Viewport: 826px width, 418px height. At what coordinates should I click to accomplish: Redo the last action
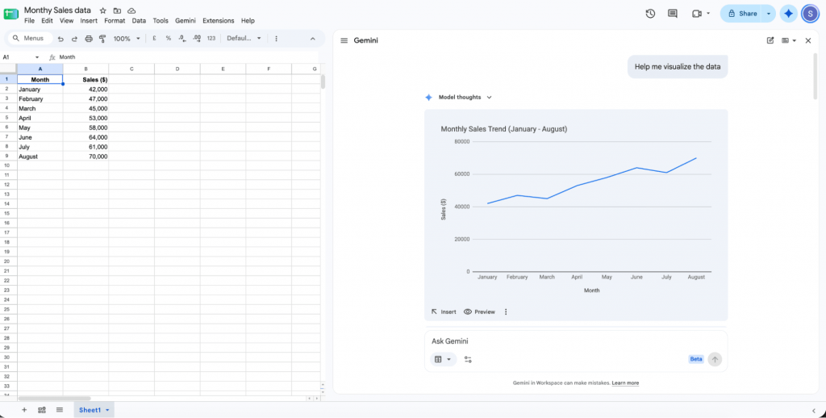[x=74, y=39]
